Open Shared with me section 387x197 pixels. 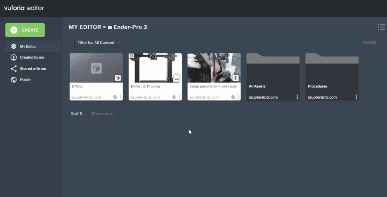pyautogui.click(x=33, y=69)
